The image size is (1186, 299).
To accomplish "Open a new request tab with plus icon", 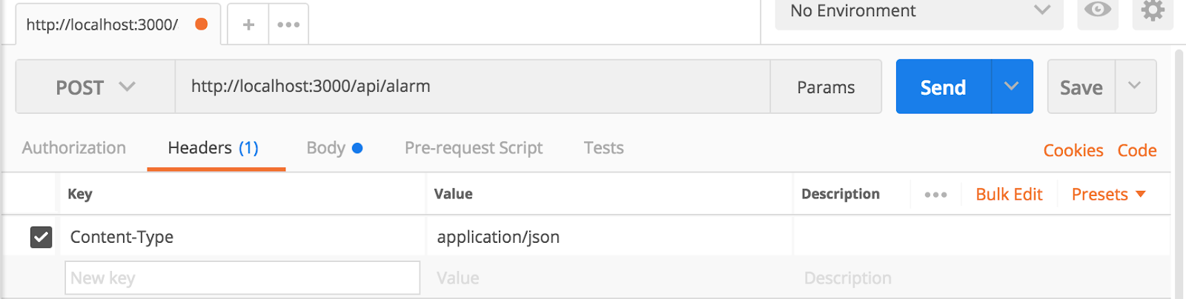I will [x=248, y=24].
